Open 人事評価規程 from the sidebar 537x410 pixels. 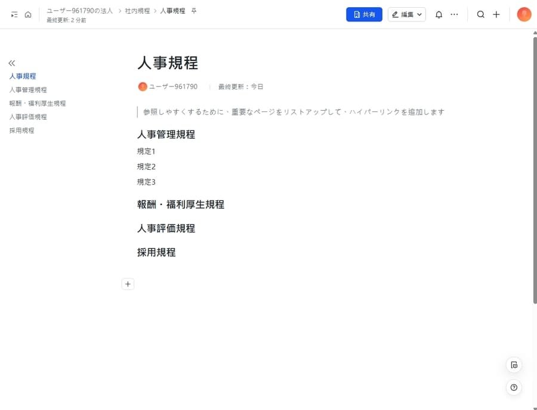[x=29, y=116]
